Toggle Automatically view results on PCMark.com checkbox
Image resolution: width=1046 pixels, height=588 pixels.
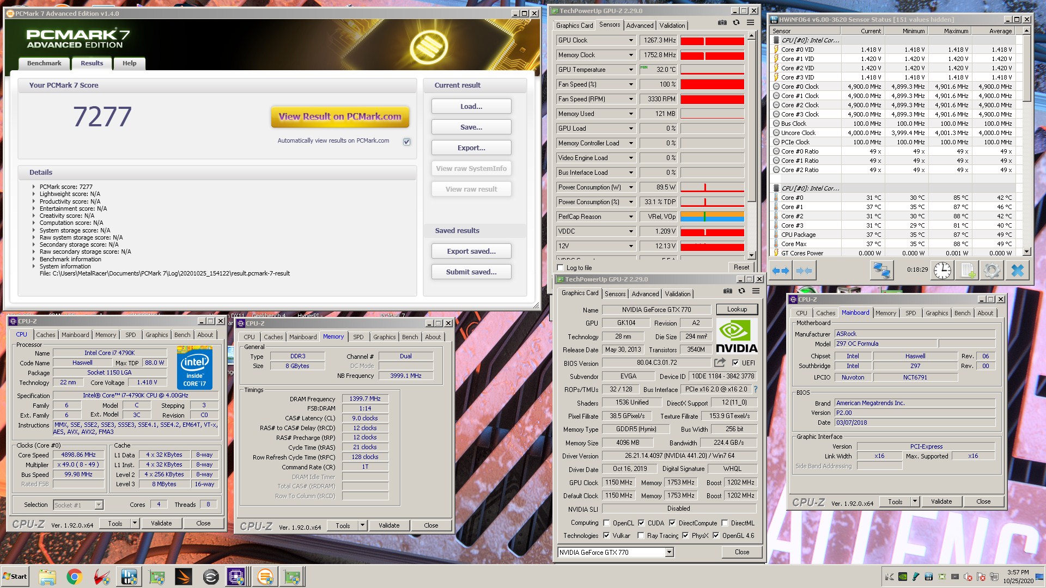coord(406,142)
